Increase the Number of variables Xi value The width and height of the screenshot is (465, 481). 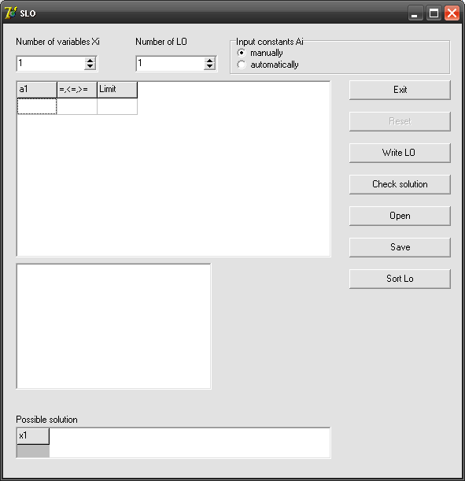(x=90, y=61)
